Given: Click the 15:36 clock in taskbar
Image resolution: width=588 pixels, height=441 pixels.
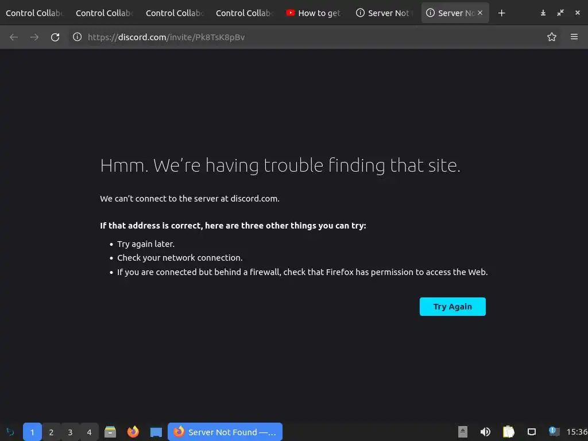Looking at the screenshot, I should click(577, 432).
